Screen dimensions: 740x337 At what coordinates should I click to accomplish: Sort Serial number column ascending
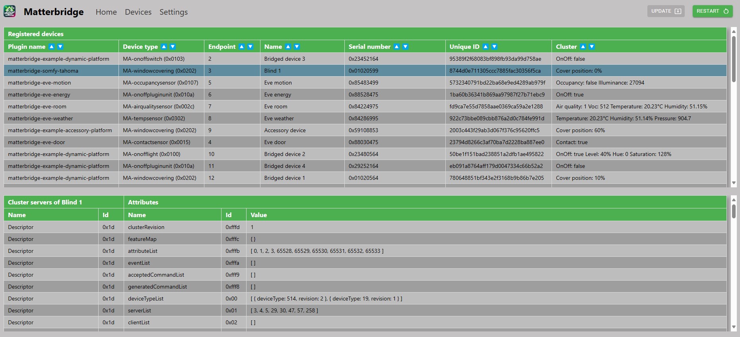(x=396, y=46)
